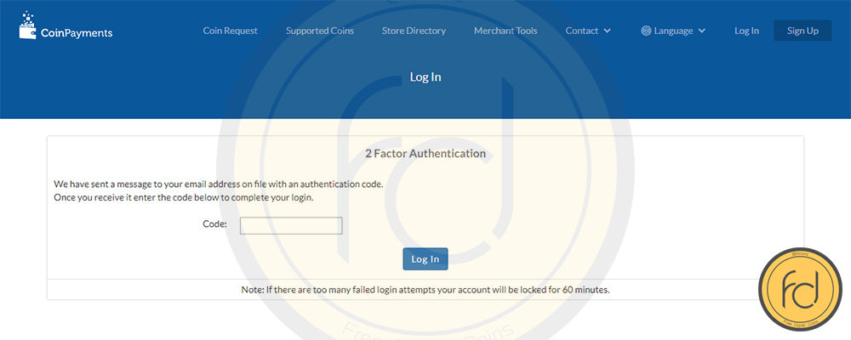Click the '2 Factor Authentication' heading
851x340 pixels.
pyautogui.click(x=425, y=154)
